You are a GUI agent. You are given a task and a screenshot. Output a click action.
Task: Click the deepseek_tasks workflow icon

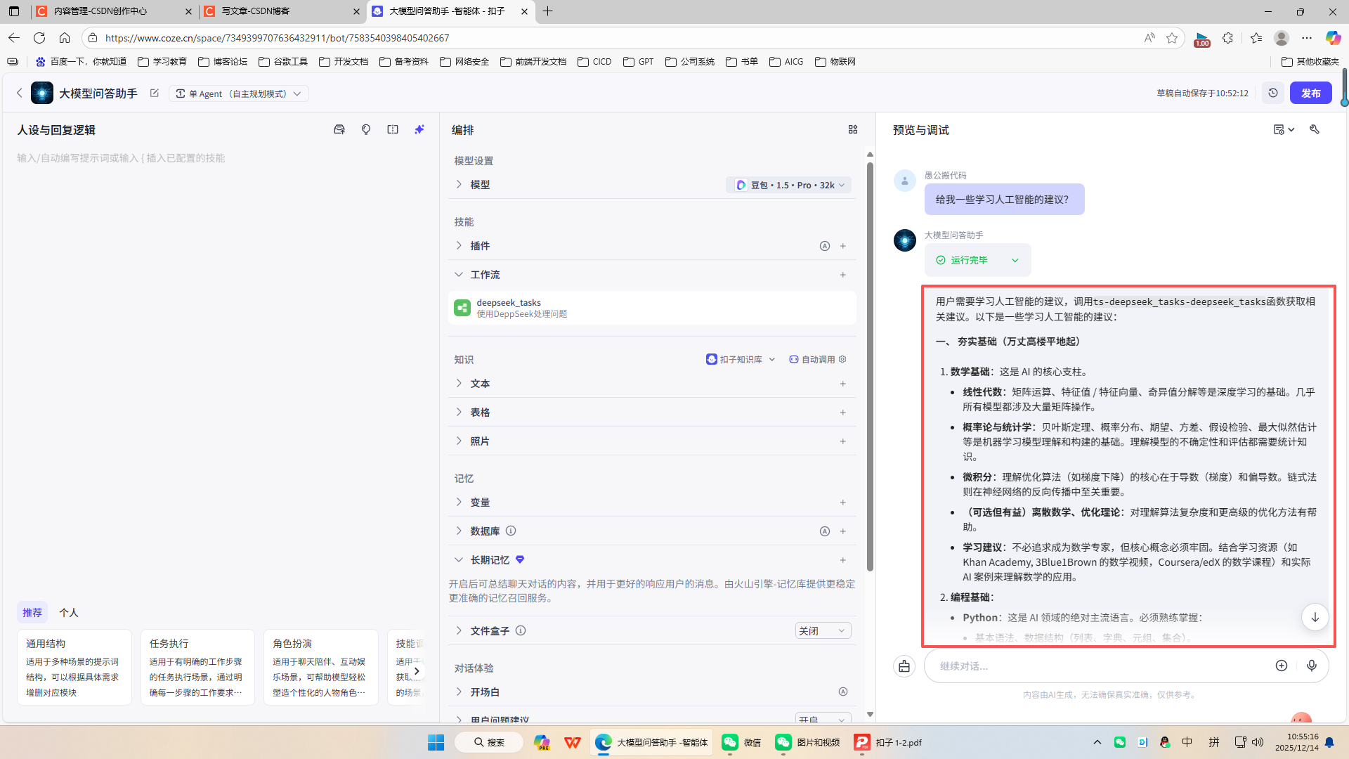pos(462,308)
